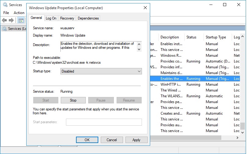Select the row 'Creates and...'
Image resolution: width=250 pixels, height=154 pixels.
pyautogui.click(x=195, y=113)
